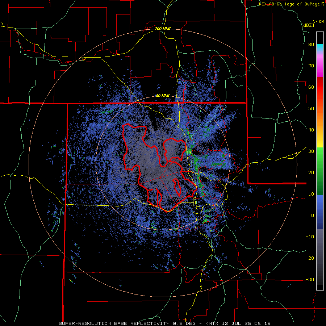Click SUPER-RESOLUTION BASE REFLECTIVITY in the caption
The width and height of the screenshot is (326, 326).
point(114,323)
